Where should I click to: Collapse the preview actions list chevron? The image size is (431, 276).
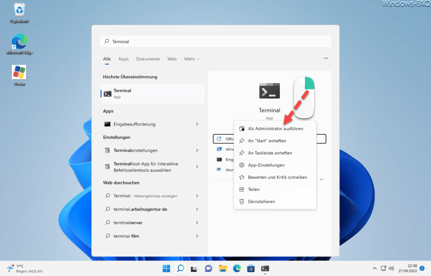(x=321, y=179)
